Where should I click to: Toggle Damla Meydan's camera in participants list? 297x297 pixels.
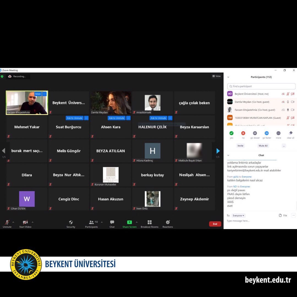293,102
